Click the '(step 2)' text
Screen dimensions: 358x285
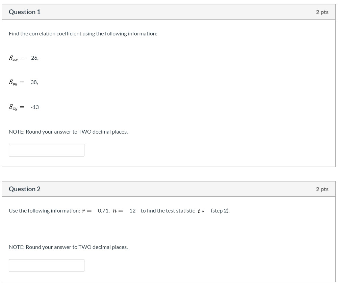click(x=220, y=211)
